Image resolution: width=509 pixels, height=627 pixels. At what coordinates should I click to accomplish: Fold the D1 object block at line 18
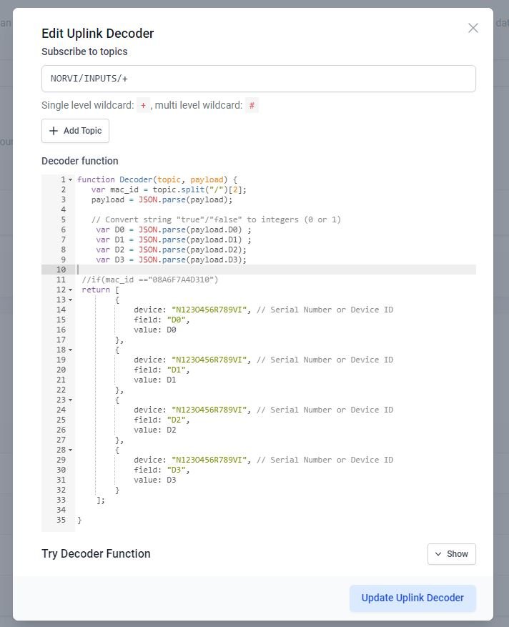point(70,350)
